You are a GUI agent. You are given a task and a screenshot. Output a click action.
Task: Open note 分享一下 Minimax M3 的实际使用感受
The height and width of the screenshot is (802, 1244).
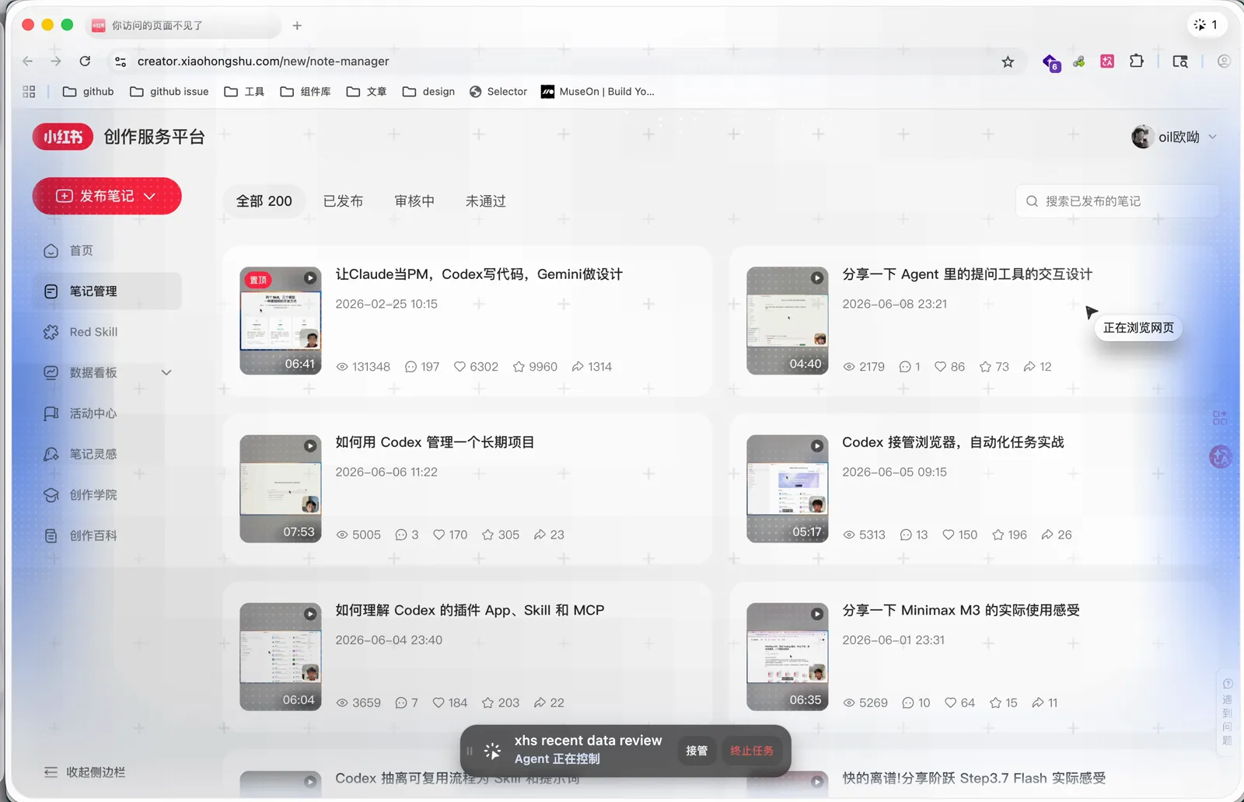pos(961,610)
